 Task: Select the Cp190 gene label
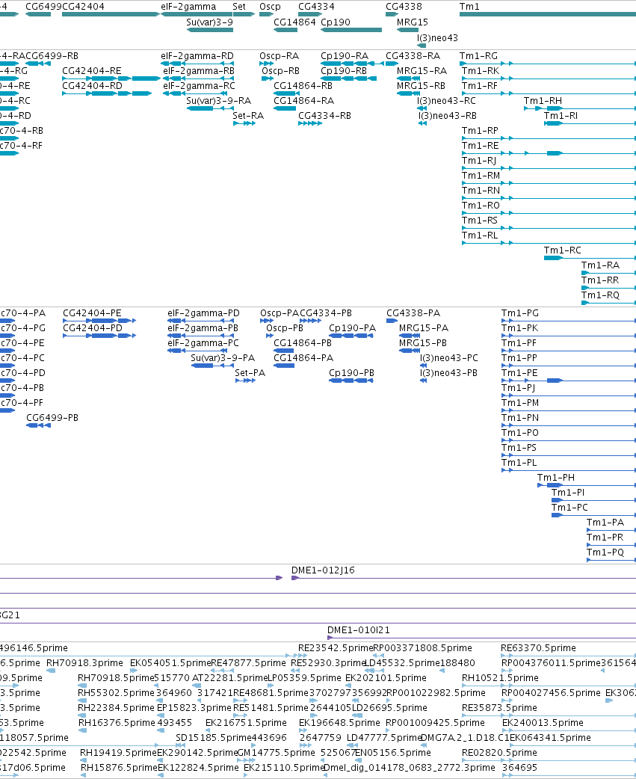336,22
